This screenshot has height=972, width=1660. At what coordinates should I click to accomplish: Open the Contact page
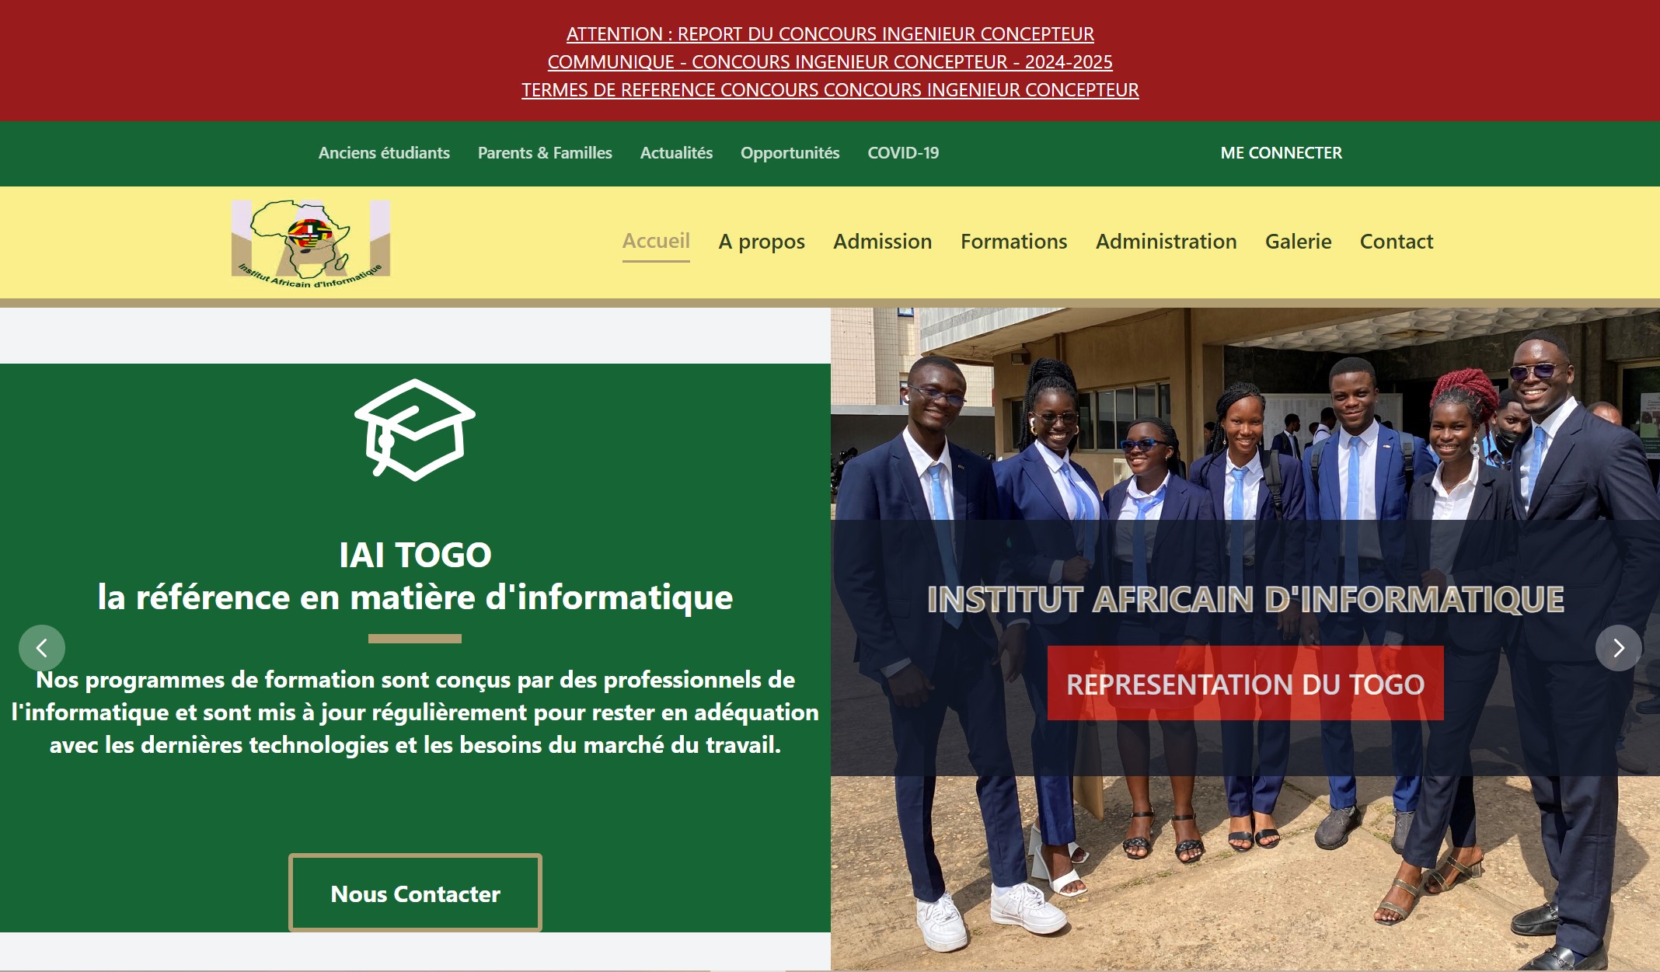tap(1397, 242)
